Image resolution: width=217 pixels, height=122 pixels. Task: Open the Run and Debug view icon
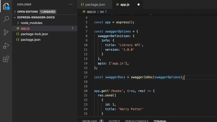click(6, 46)
